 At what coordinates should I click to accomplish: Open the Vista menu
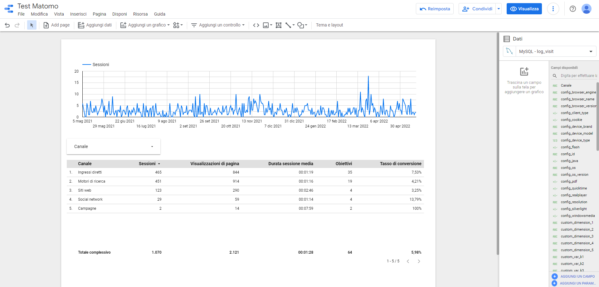[59, 14]
